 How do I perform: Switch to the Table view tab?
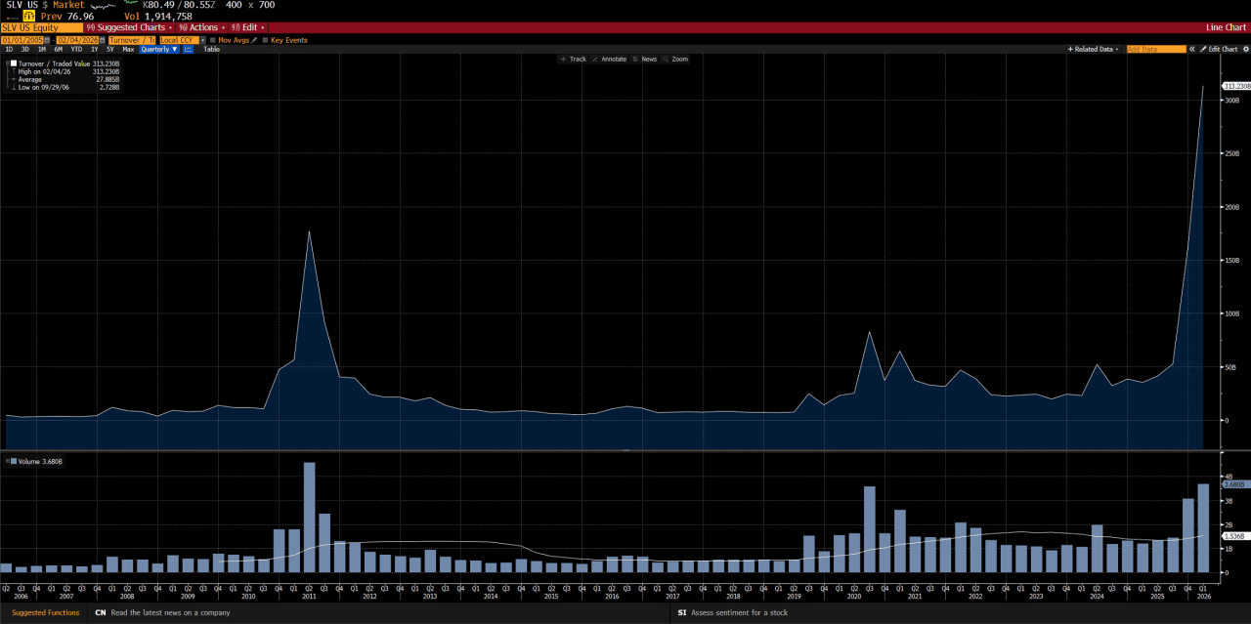click(x=211, y=49)
